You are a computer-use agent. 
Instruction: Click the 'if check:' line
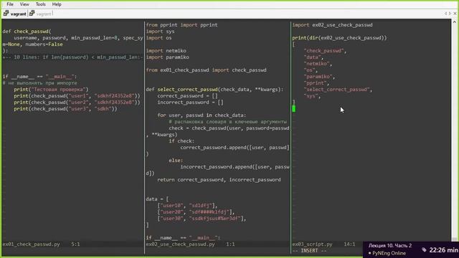[x=181, y=141]
